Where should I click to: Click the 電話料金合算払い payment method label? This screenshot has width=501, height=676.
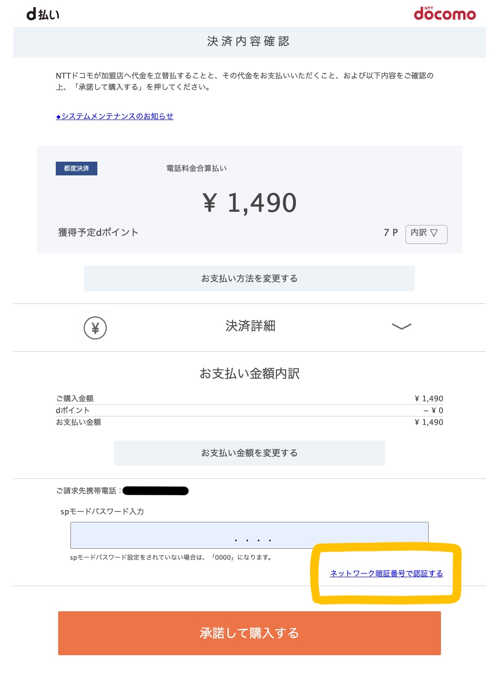[197, 168]
